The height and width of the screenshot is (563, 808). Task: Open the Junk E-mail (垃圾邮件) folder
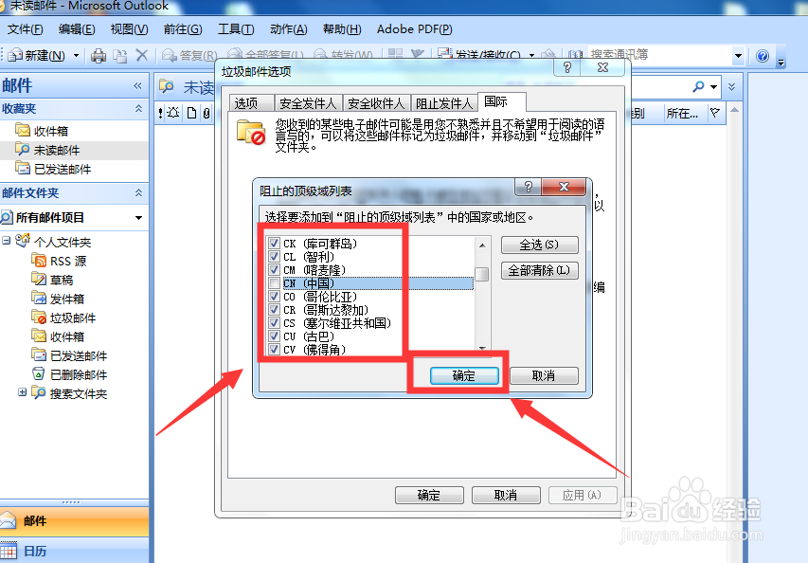pos(63,318)
